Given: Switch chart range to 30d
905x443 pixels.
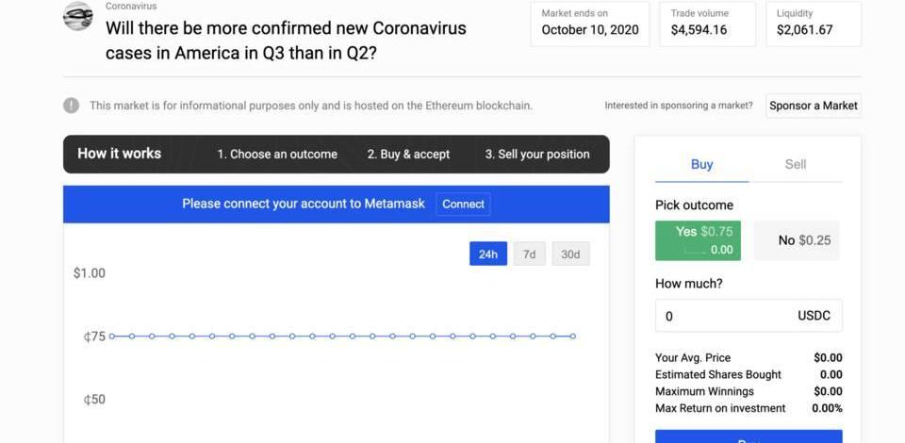Looking at the screenshot, I should point(570,254).
